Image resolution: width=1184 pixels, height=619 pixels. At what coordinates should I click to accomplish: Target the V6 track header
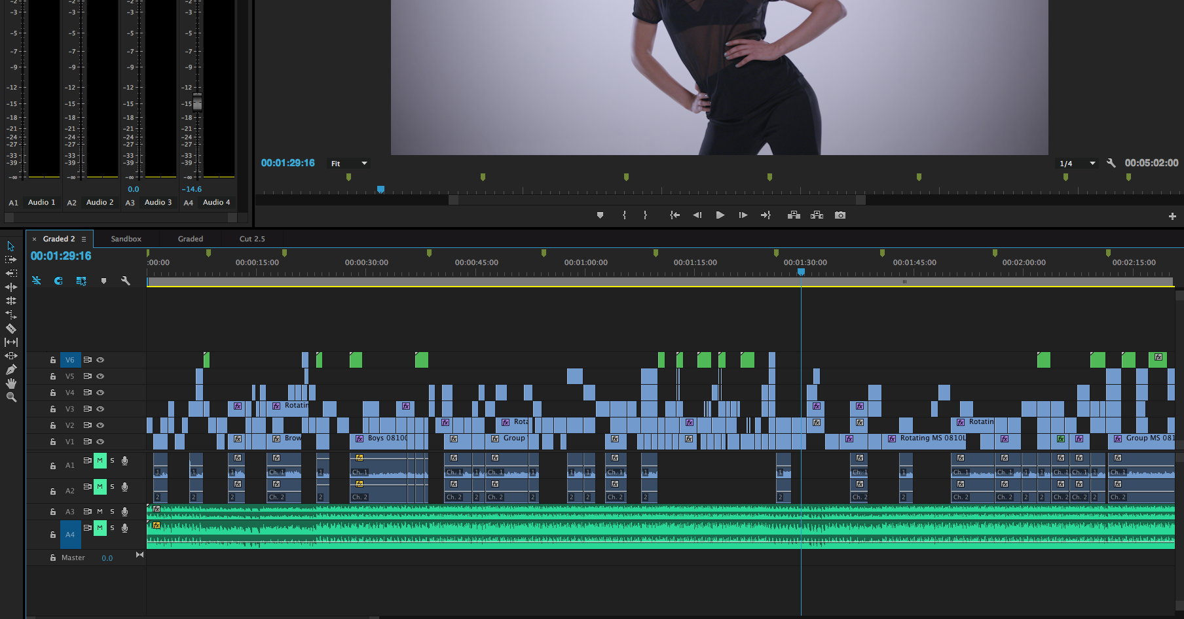69,360
